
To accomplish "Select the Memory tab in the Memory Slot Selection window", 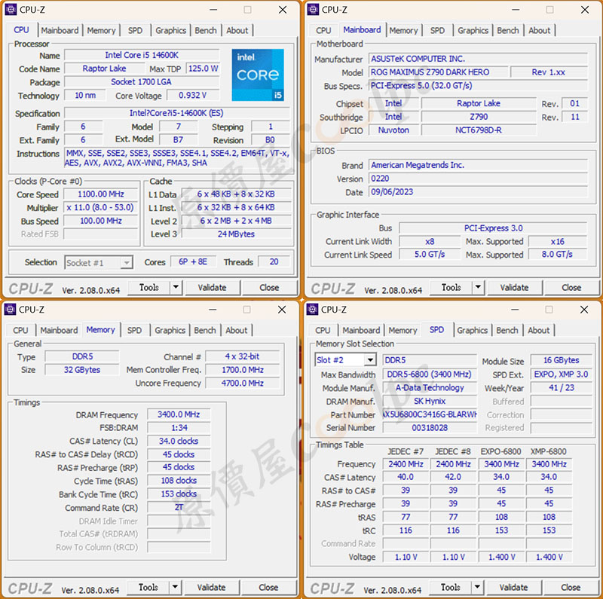I will coord(403,330).
